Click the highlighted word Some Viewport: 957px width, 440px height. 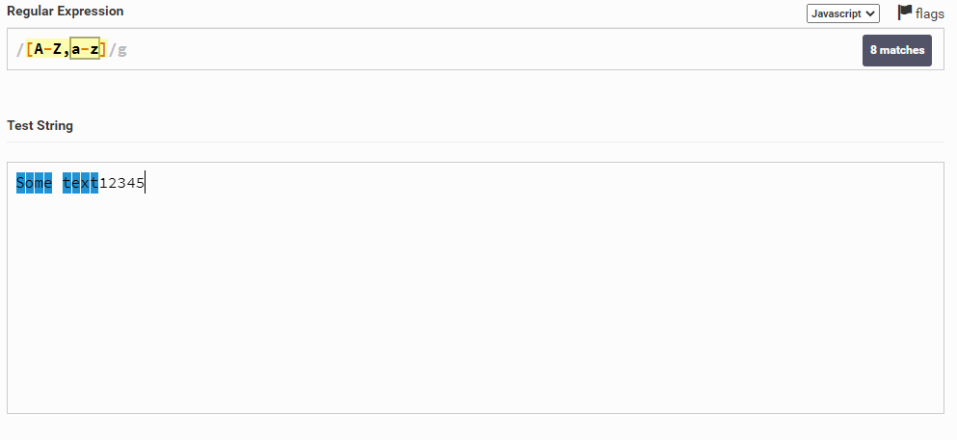(34, 183)
